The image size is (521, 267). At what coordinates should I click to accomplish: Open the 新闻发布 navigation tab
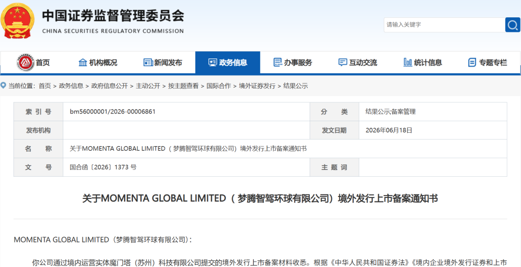[x=163, y=62]
